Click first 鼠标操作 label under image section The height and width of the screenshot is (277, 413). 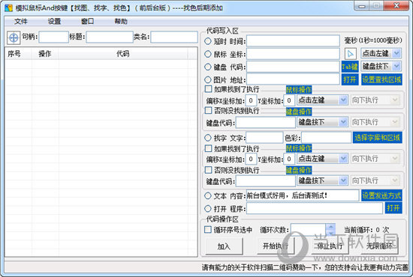click(299, 90)
